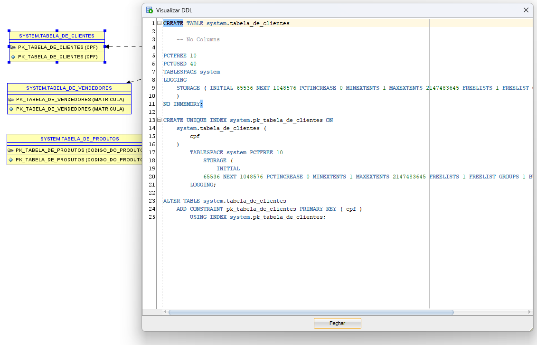Image resolution: width=537 pixels, height=345 pixels.
Task: Collapse the CREATE UNIQUE INDEX block on line 13
Action: (159, 120)
